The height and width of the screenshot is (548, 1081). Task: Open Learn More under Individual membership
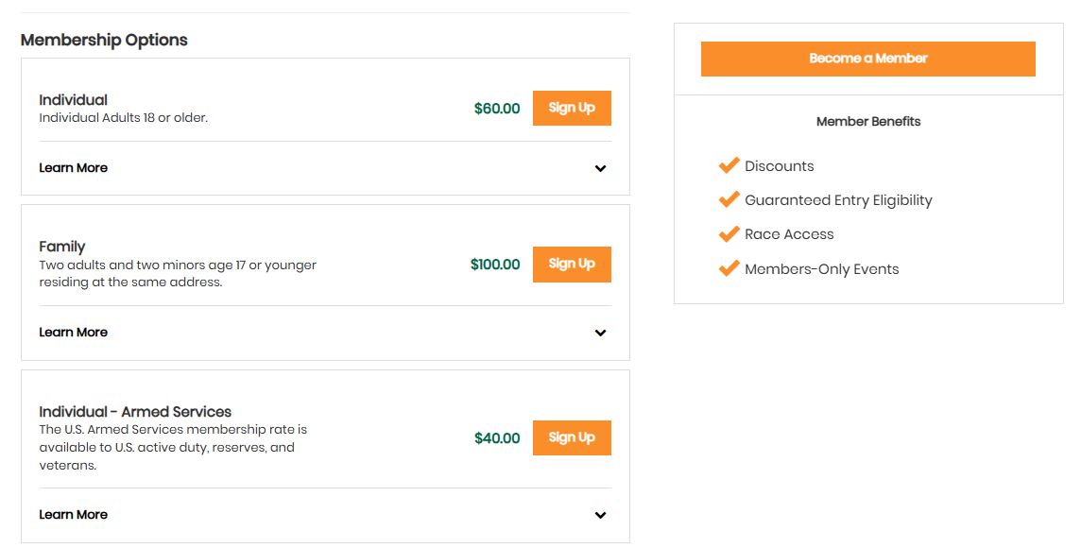point(74,168)
